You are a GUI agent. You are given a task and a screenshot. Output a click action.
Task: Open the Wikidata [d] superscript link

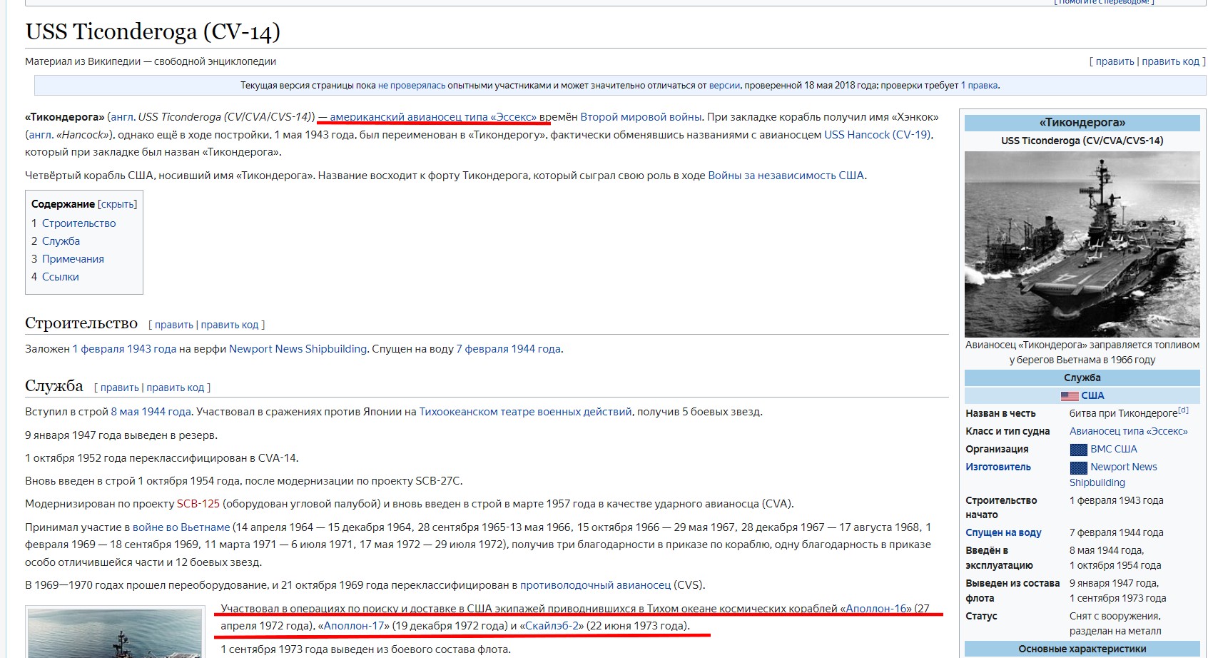[x=1183, y=410]
